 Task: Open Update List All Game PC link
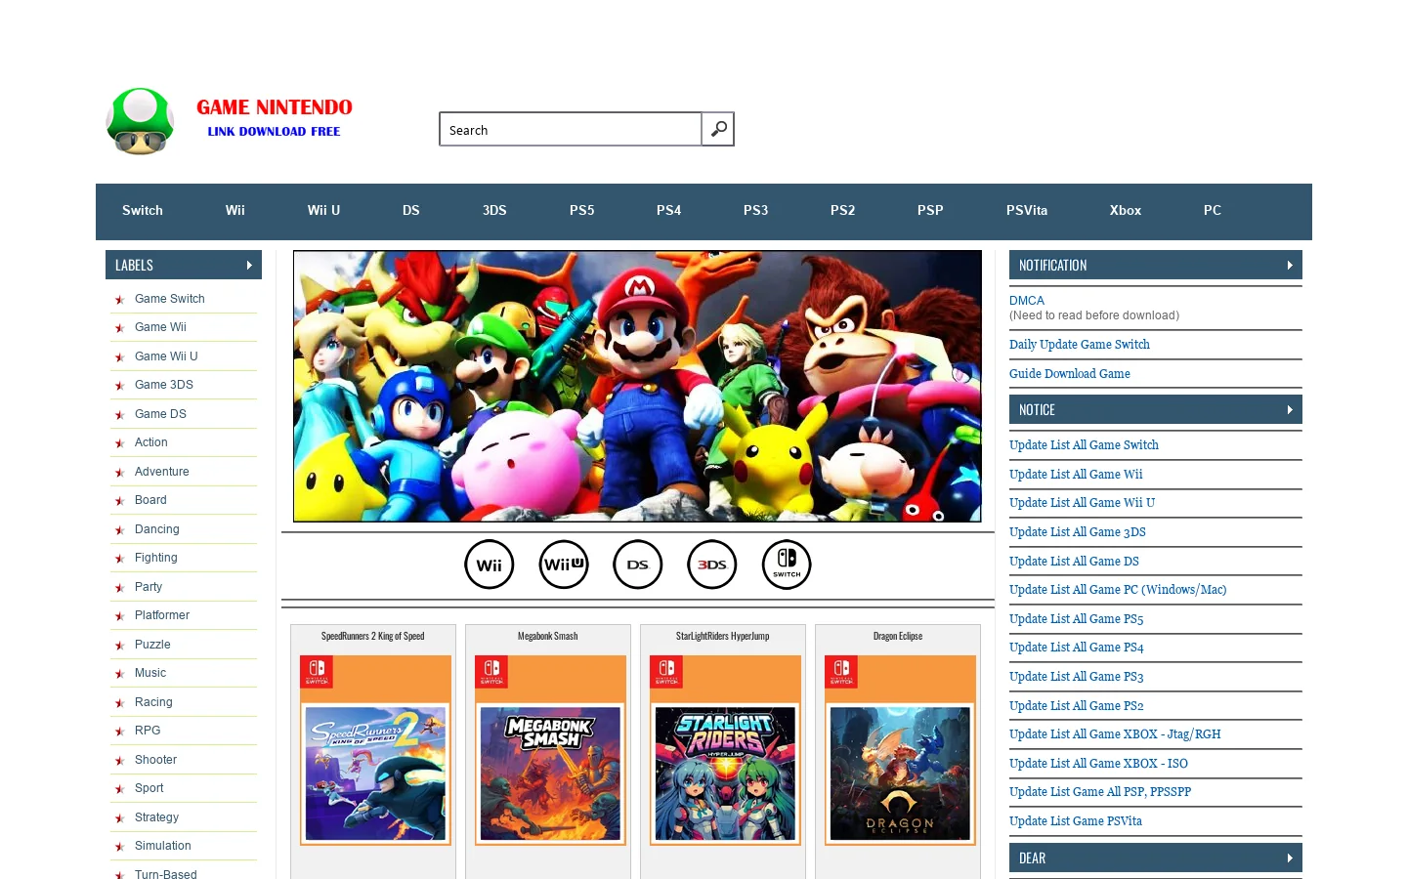(x=1118, y=590)
